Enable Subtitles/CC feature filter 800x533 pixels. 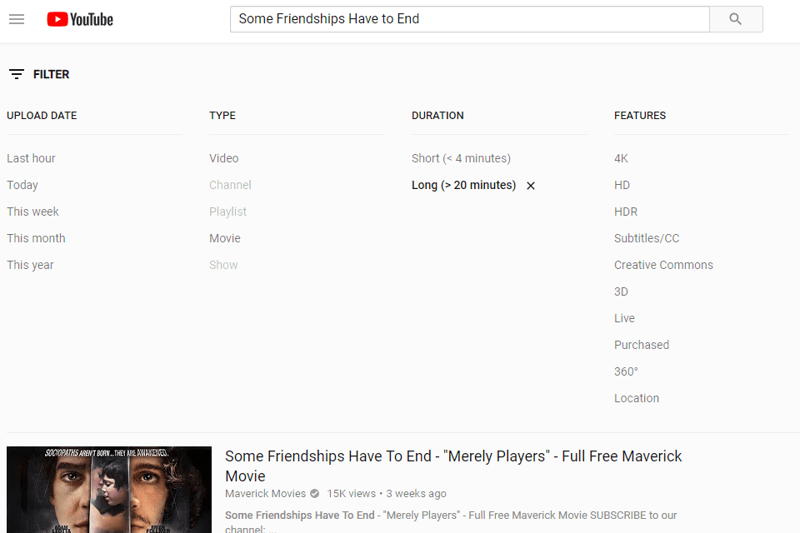(x=647, y=238)
